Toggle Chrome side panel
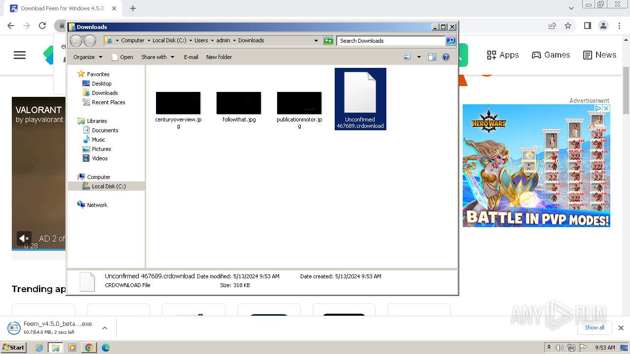Viewport: 630px width, 354px height. click(x=587, y=26)
